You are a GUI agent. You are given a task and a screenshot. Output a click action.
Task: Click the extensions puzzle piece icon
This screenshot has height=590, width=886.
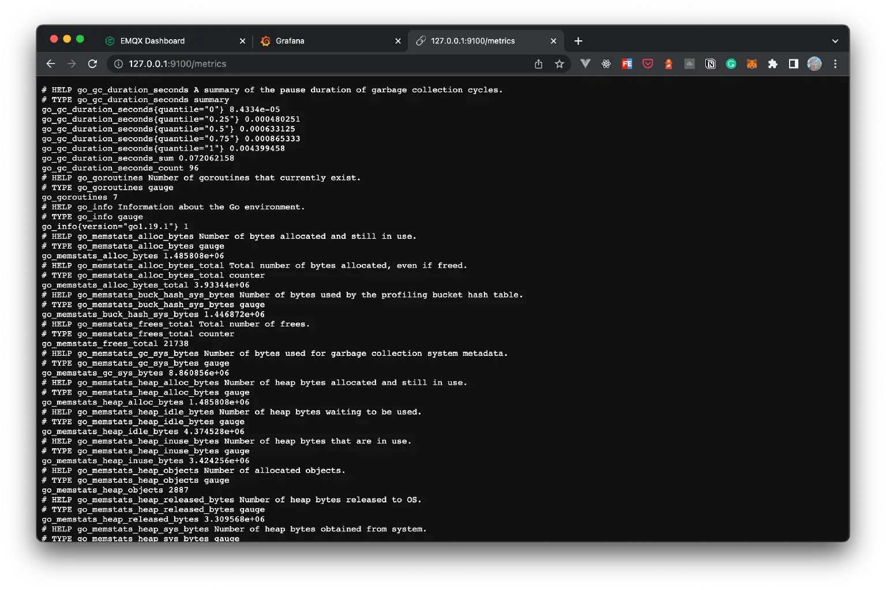pyautogui.click(x=773, y=63)
